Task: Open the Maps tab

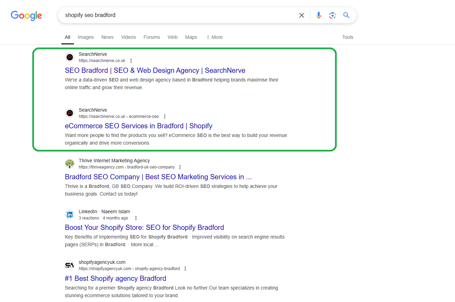Action: pyautogui.click(x=191, y=37)
